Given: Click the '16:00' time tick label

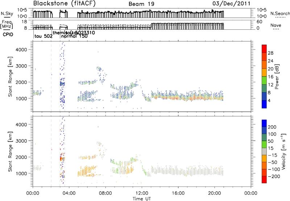Looking at the screenshot, I should click(178, 193).
